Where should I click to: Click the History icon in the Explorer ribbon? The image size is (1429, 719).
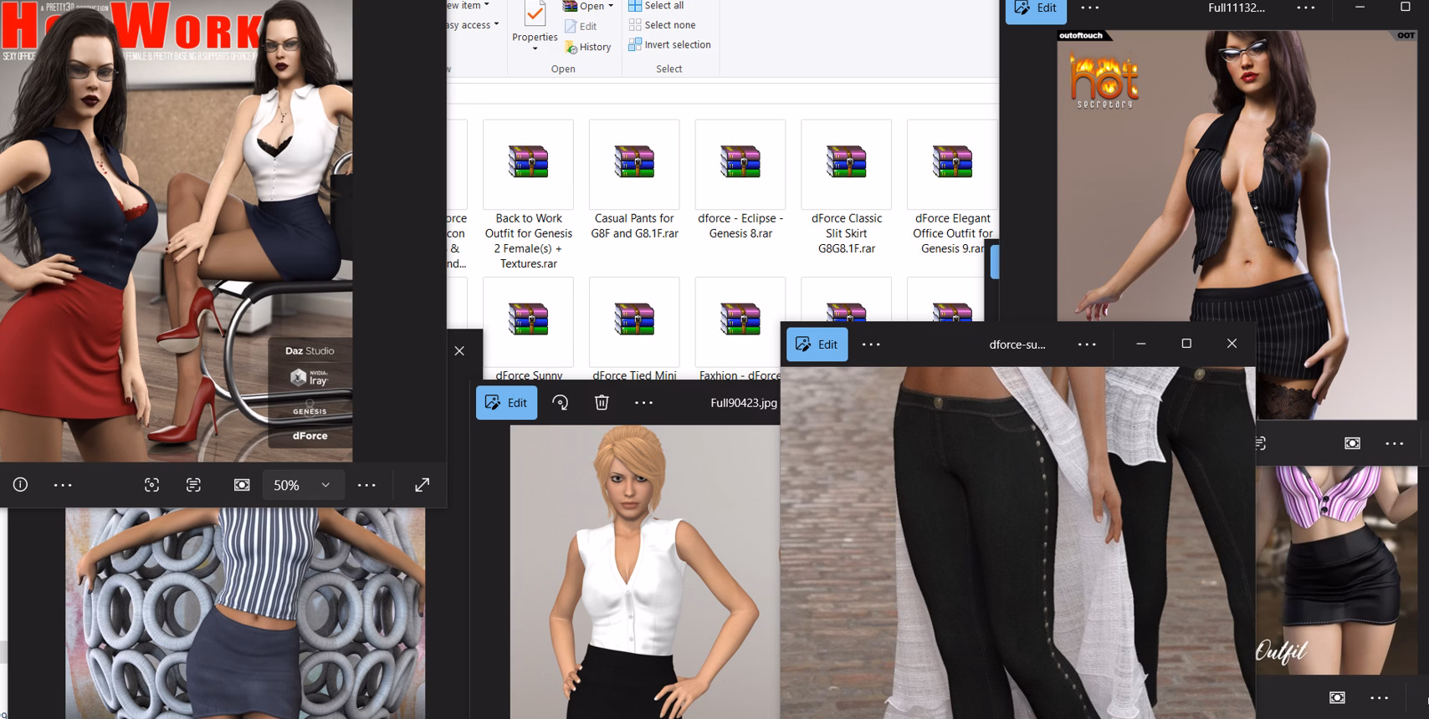(x=587, y=47)
